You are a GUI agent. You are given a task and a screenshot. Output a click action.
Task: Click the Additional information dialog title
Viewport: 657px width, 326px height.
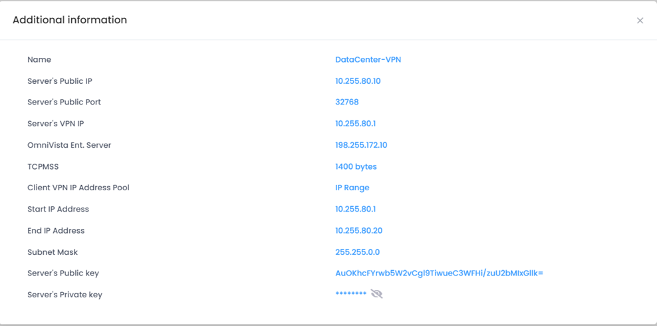[70, 20]
